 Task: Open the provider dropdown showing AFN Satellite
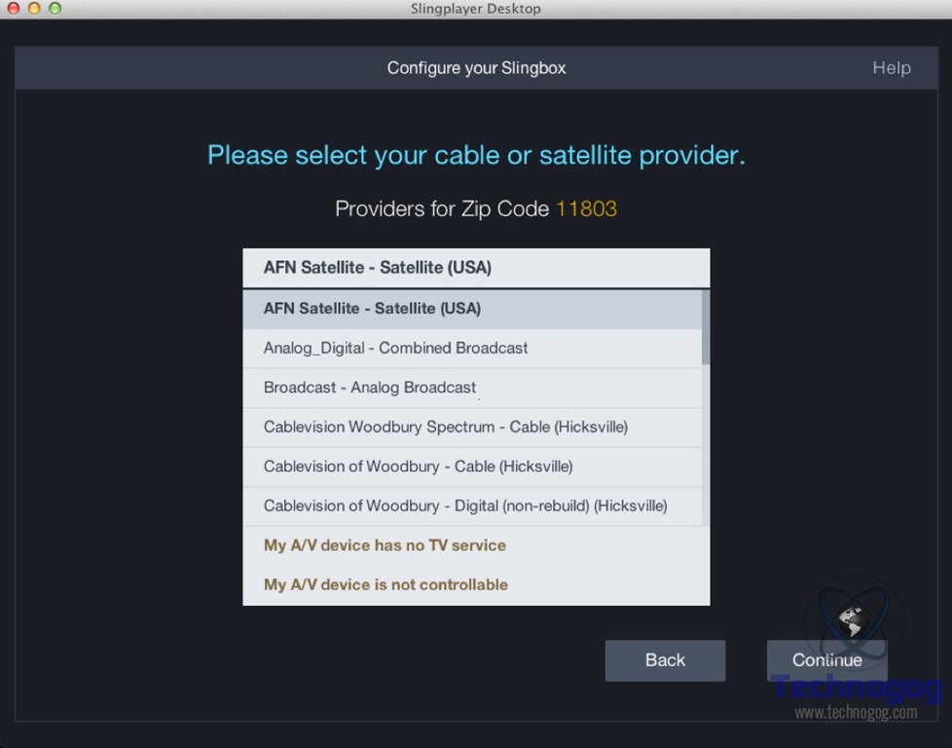coord(475,268)
